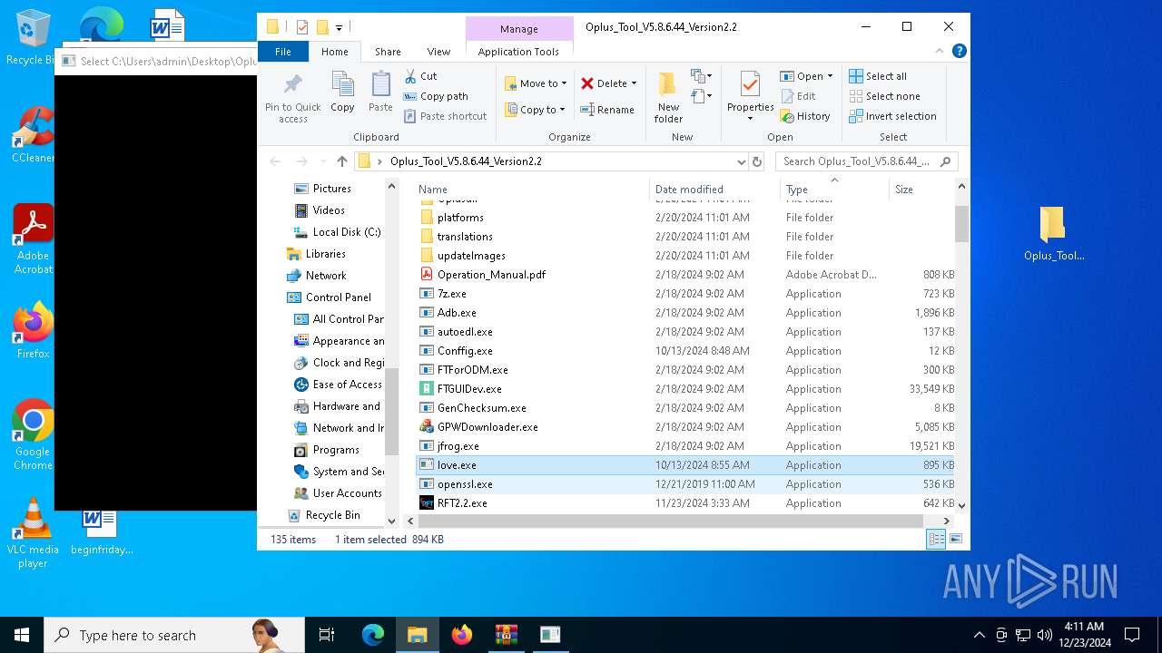Sort by the Size column header
This screenshot has width=1162, height=653.
(x=921, y=190)
